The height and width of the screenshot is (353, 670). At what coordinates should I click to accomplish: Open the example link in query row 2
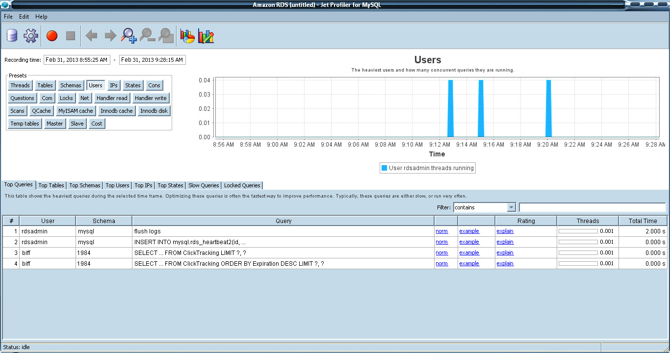469,242
